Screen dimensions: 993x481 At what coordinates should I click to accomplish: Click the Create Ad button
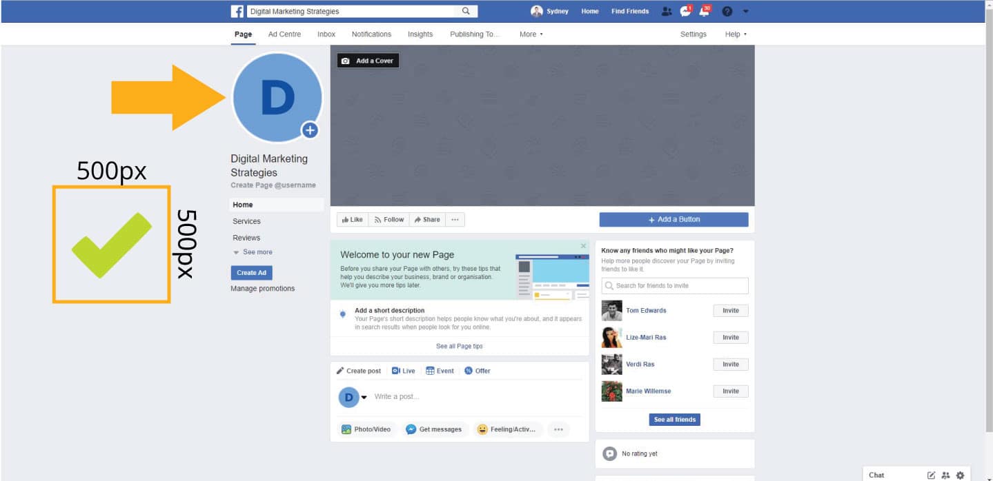(x=251, y=272)
